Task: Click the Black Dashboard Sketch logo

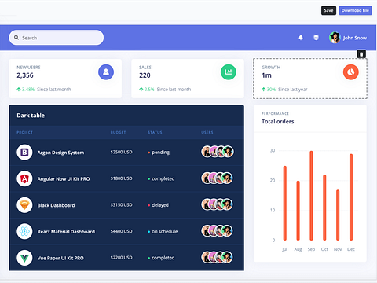Action: [x=24, y=205]
